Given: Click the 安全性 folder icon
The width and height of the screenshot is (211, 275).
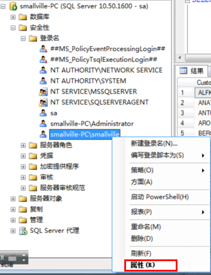Looking at the screenshot, I should point(23,28).
